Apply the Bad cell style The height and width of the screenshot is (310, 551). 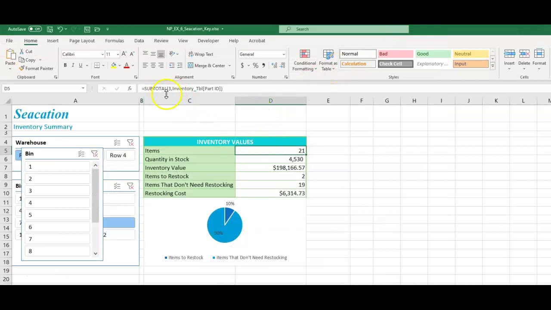click(395, 54)
